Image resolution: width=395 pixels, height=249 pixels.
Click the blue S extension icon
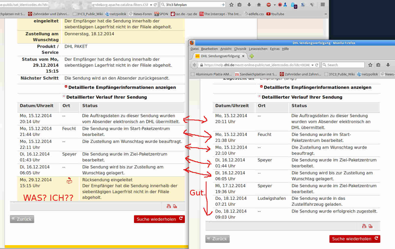click(x=303, y=5)
